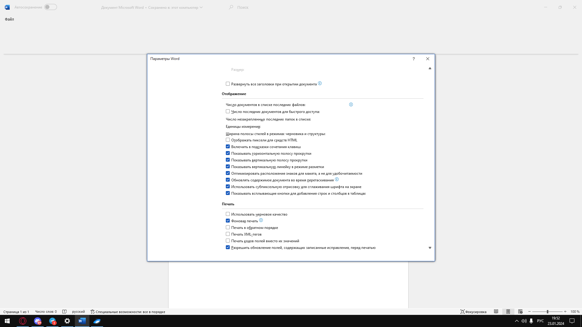Open Opera browser from taskbar
Viewport: 582px width, 327px height.
pyautogui.click(x=23, y=321)
